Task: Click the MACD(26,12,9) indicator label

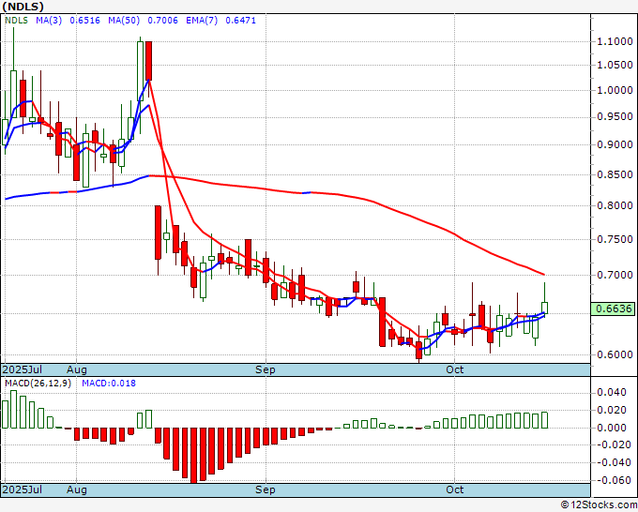Action: coord(38,384)
